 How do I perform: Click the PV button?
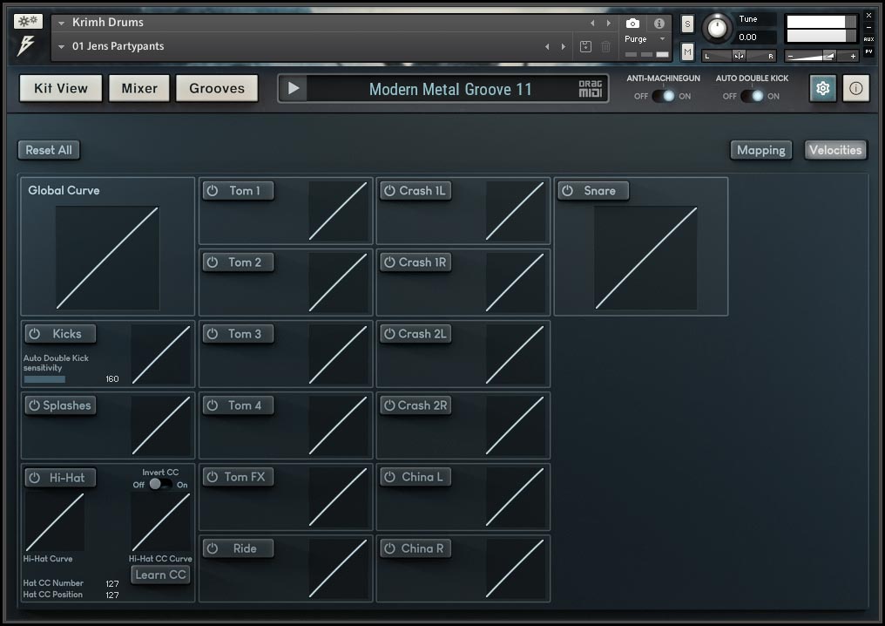click(869, 51)
